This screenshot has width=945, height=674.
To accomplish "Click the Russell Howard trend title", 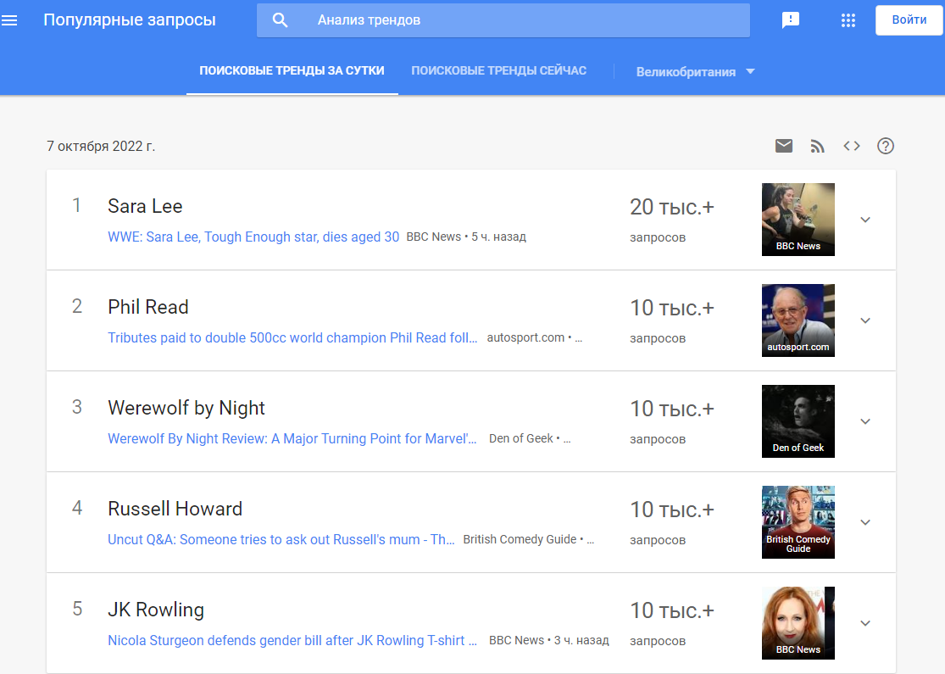I will [175, 509].
